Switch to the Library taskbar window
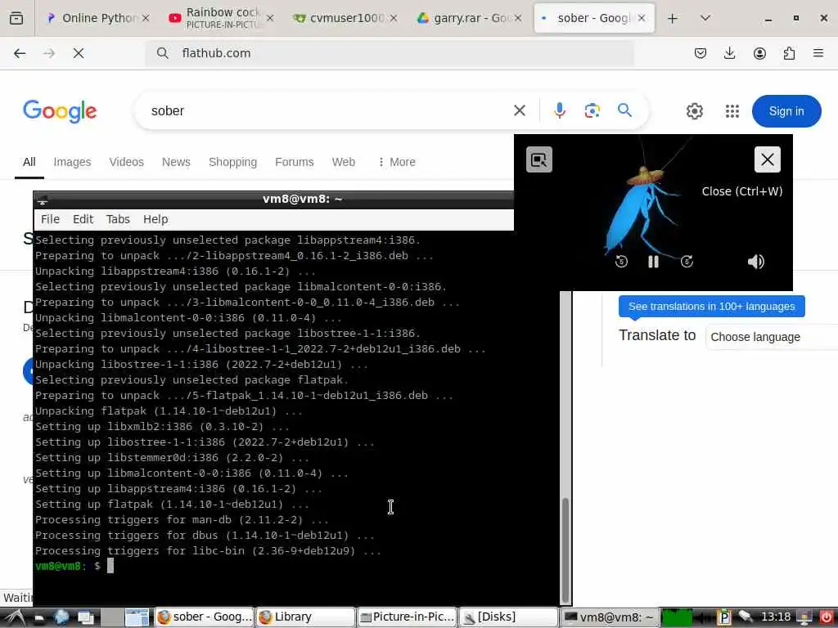Image resolution: width=838 pixels, height=628 pixels. coord(305,617)
